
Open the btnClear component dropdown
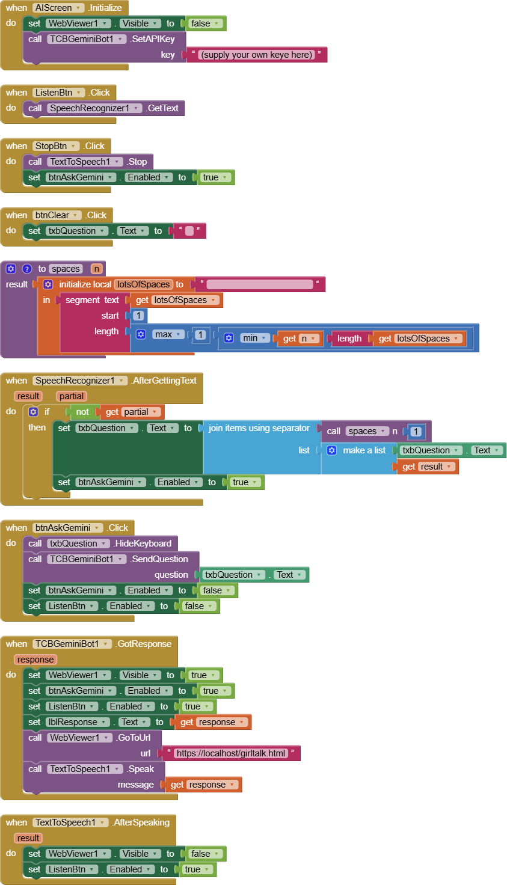pyautogui.click(x=57, y=215)
